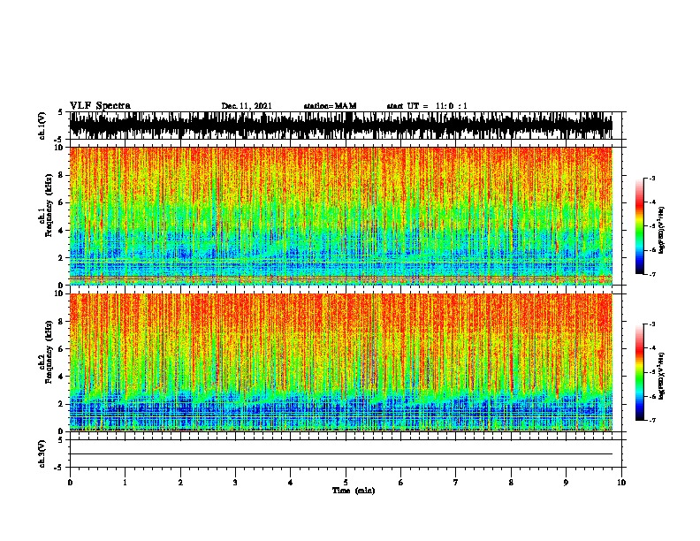Click the "VLF Spectra" plot title
This screenshot has width=700, height=541.
(100, 106)
